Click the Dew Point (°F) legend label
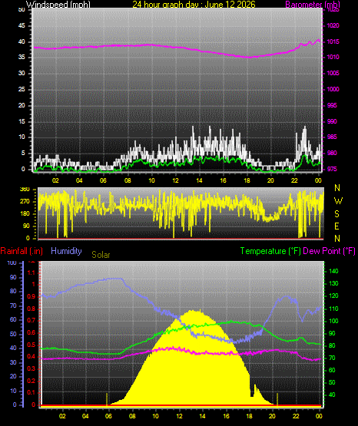This screenshot has width=358, height=426. coord(329,251)
